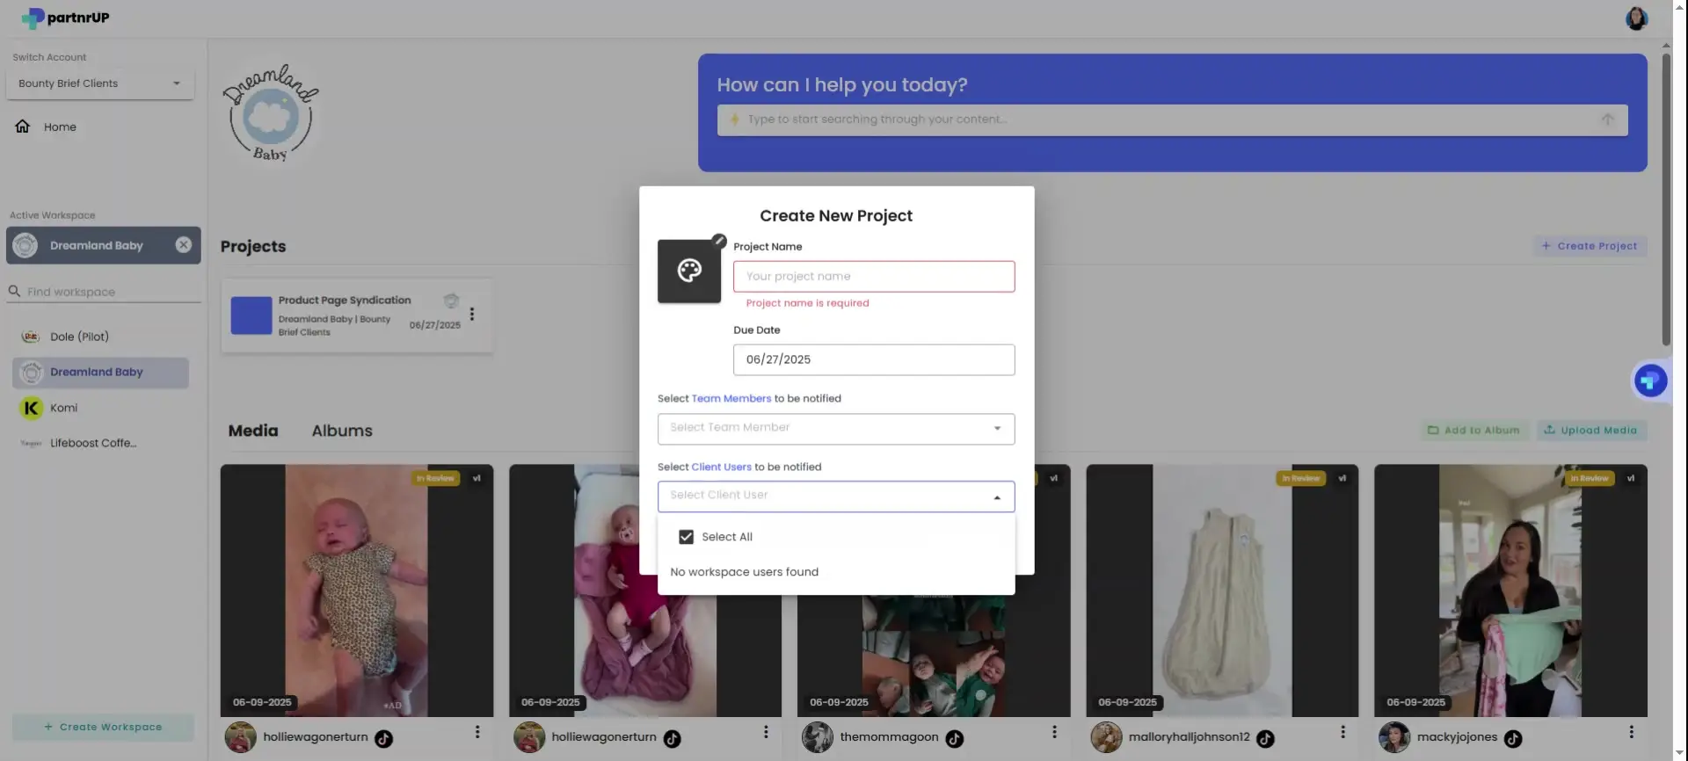The image size is (1688, 761).
Task: Click the Dole workspace logo icon
Action: 31,337
